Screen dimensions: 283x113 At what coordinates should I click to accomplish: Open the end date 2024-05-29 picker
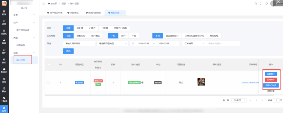tap(164, 43)
